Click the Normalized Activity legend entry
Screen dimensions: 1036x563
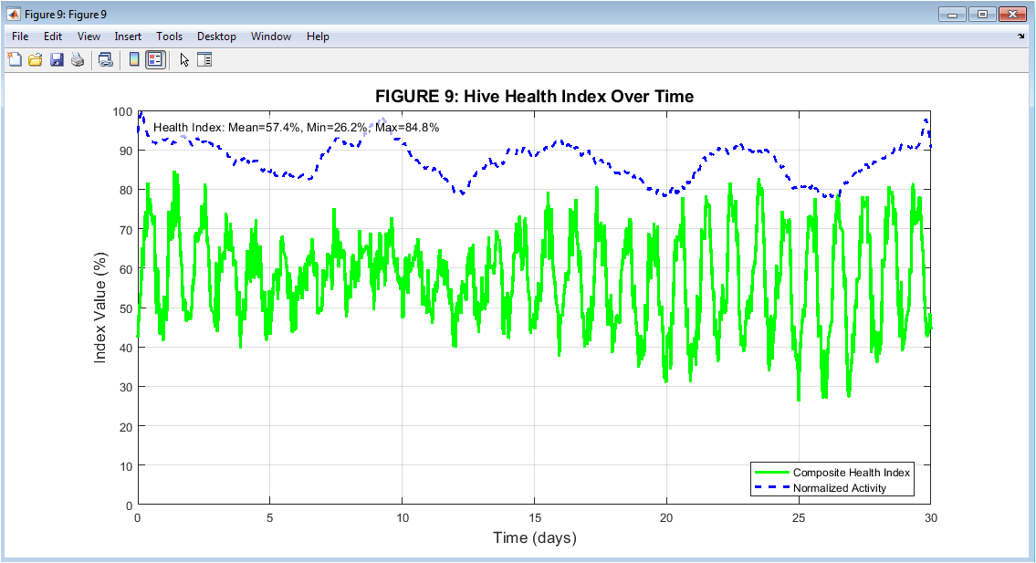[839, 488]
